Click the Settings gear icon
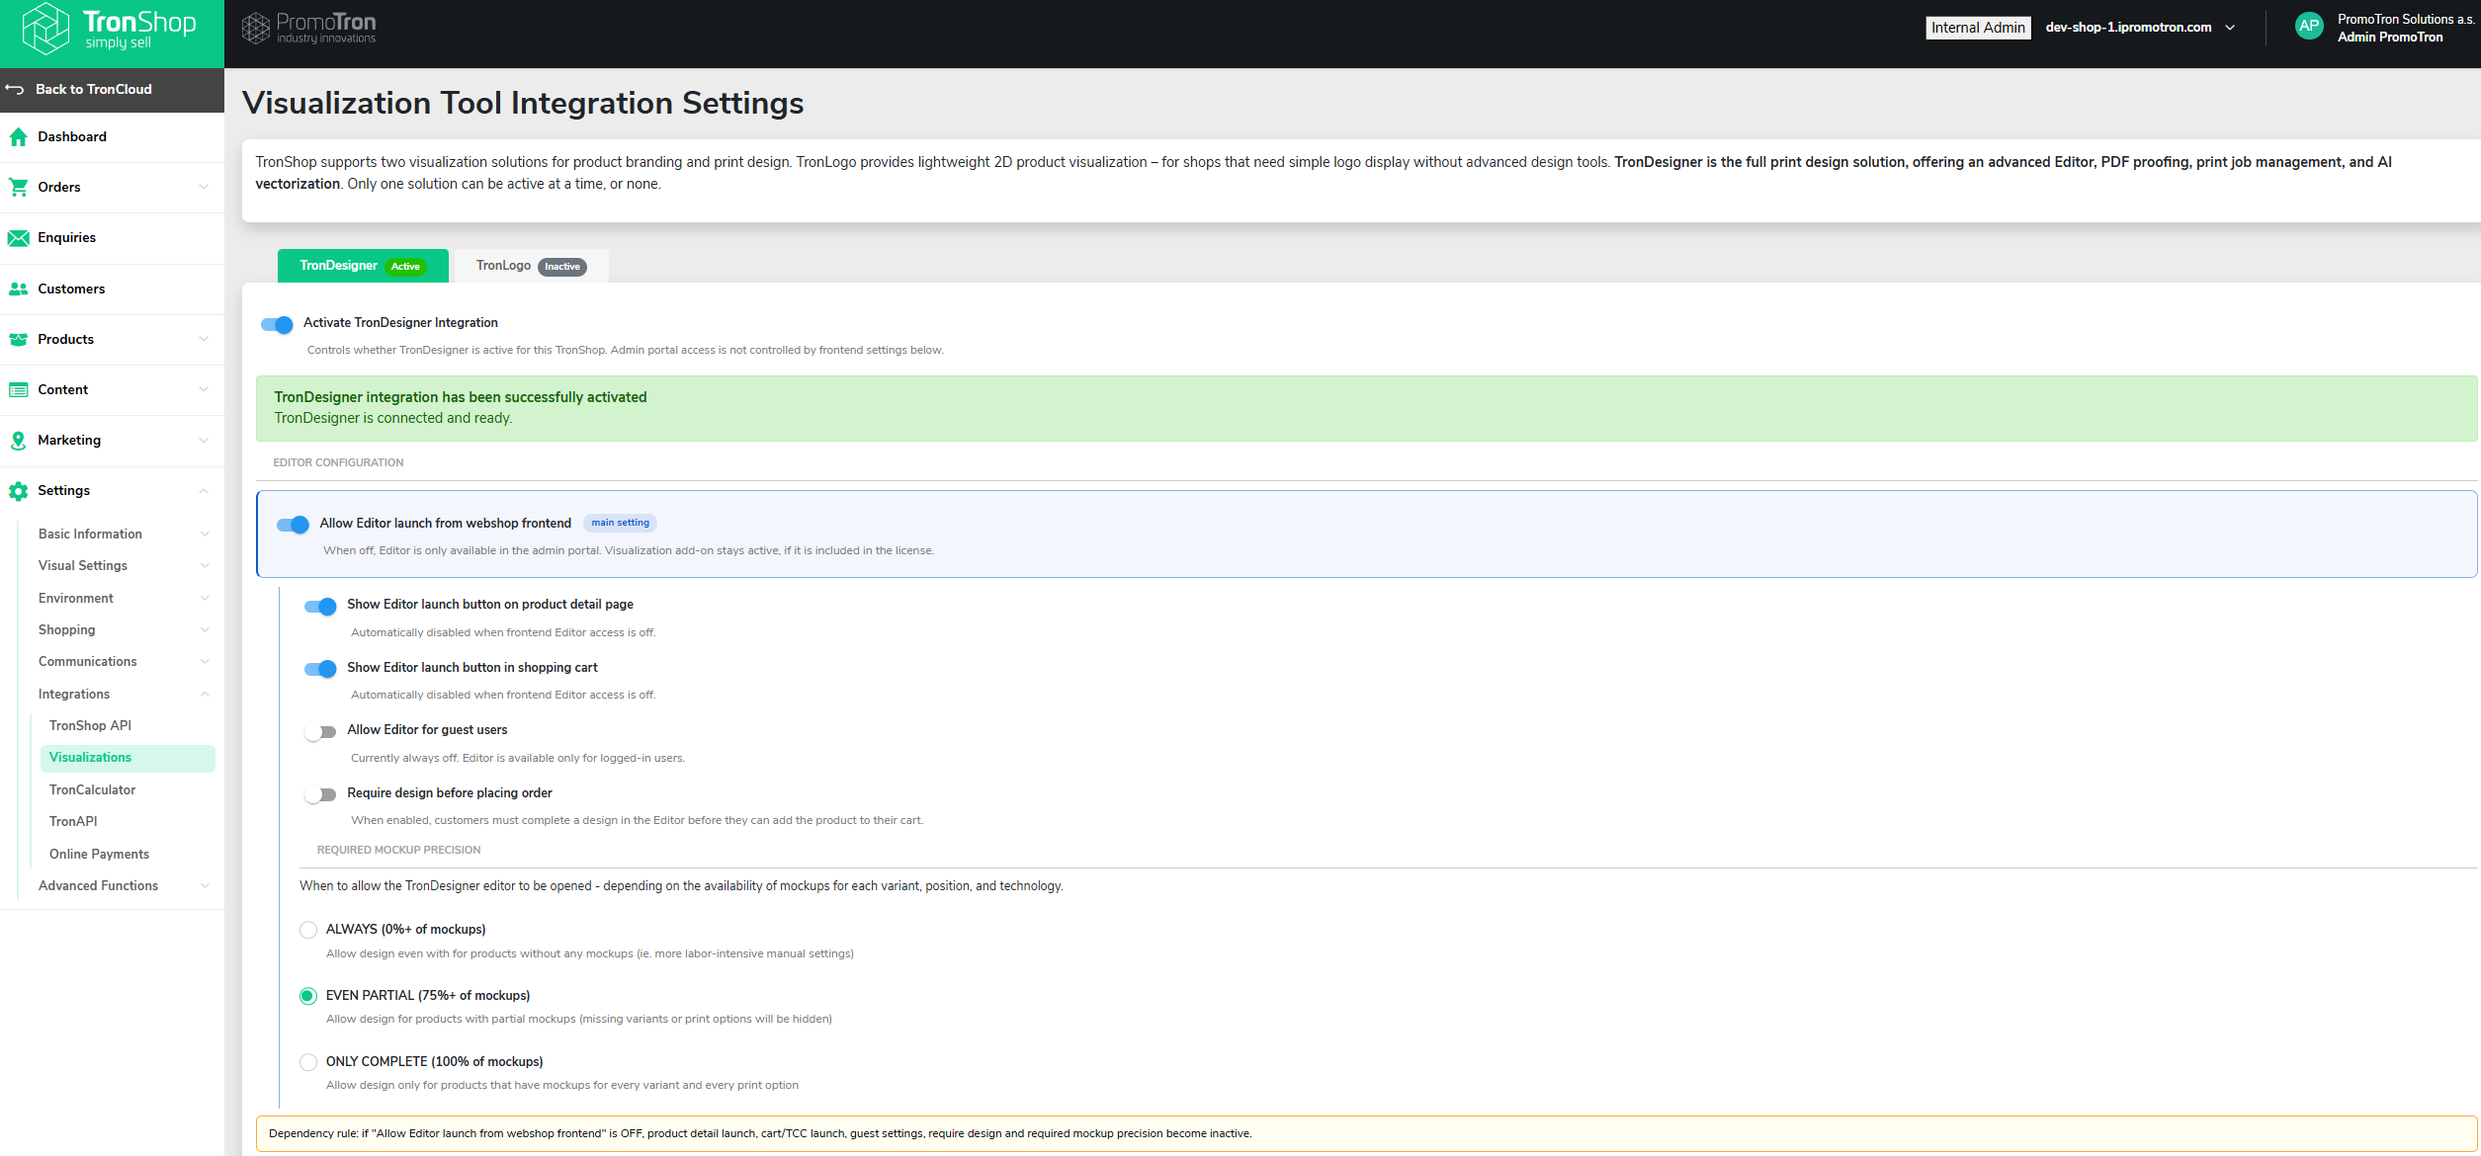 (18, 491)
